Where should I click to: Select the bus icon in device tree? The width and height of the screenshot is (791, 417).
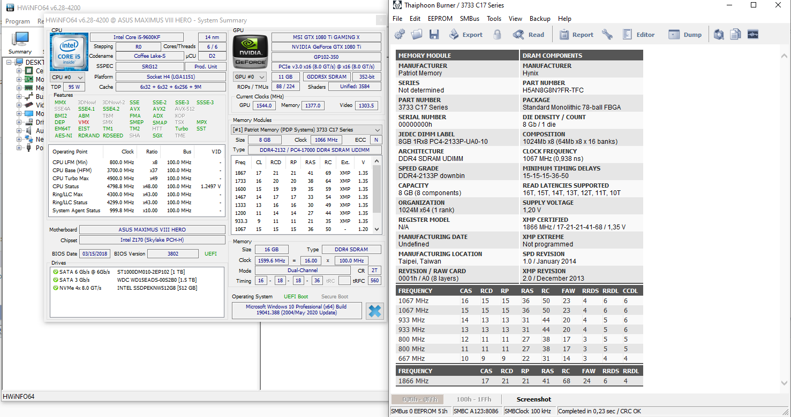[29, 97]
